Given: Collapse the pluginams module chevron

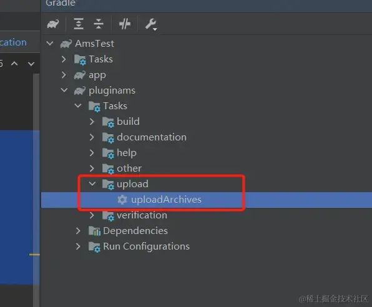Looking at the screenshot, I should pos(64,90).
